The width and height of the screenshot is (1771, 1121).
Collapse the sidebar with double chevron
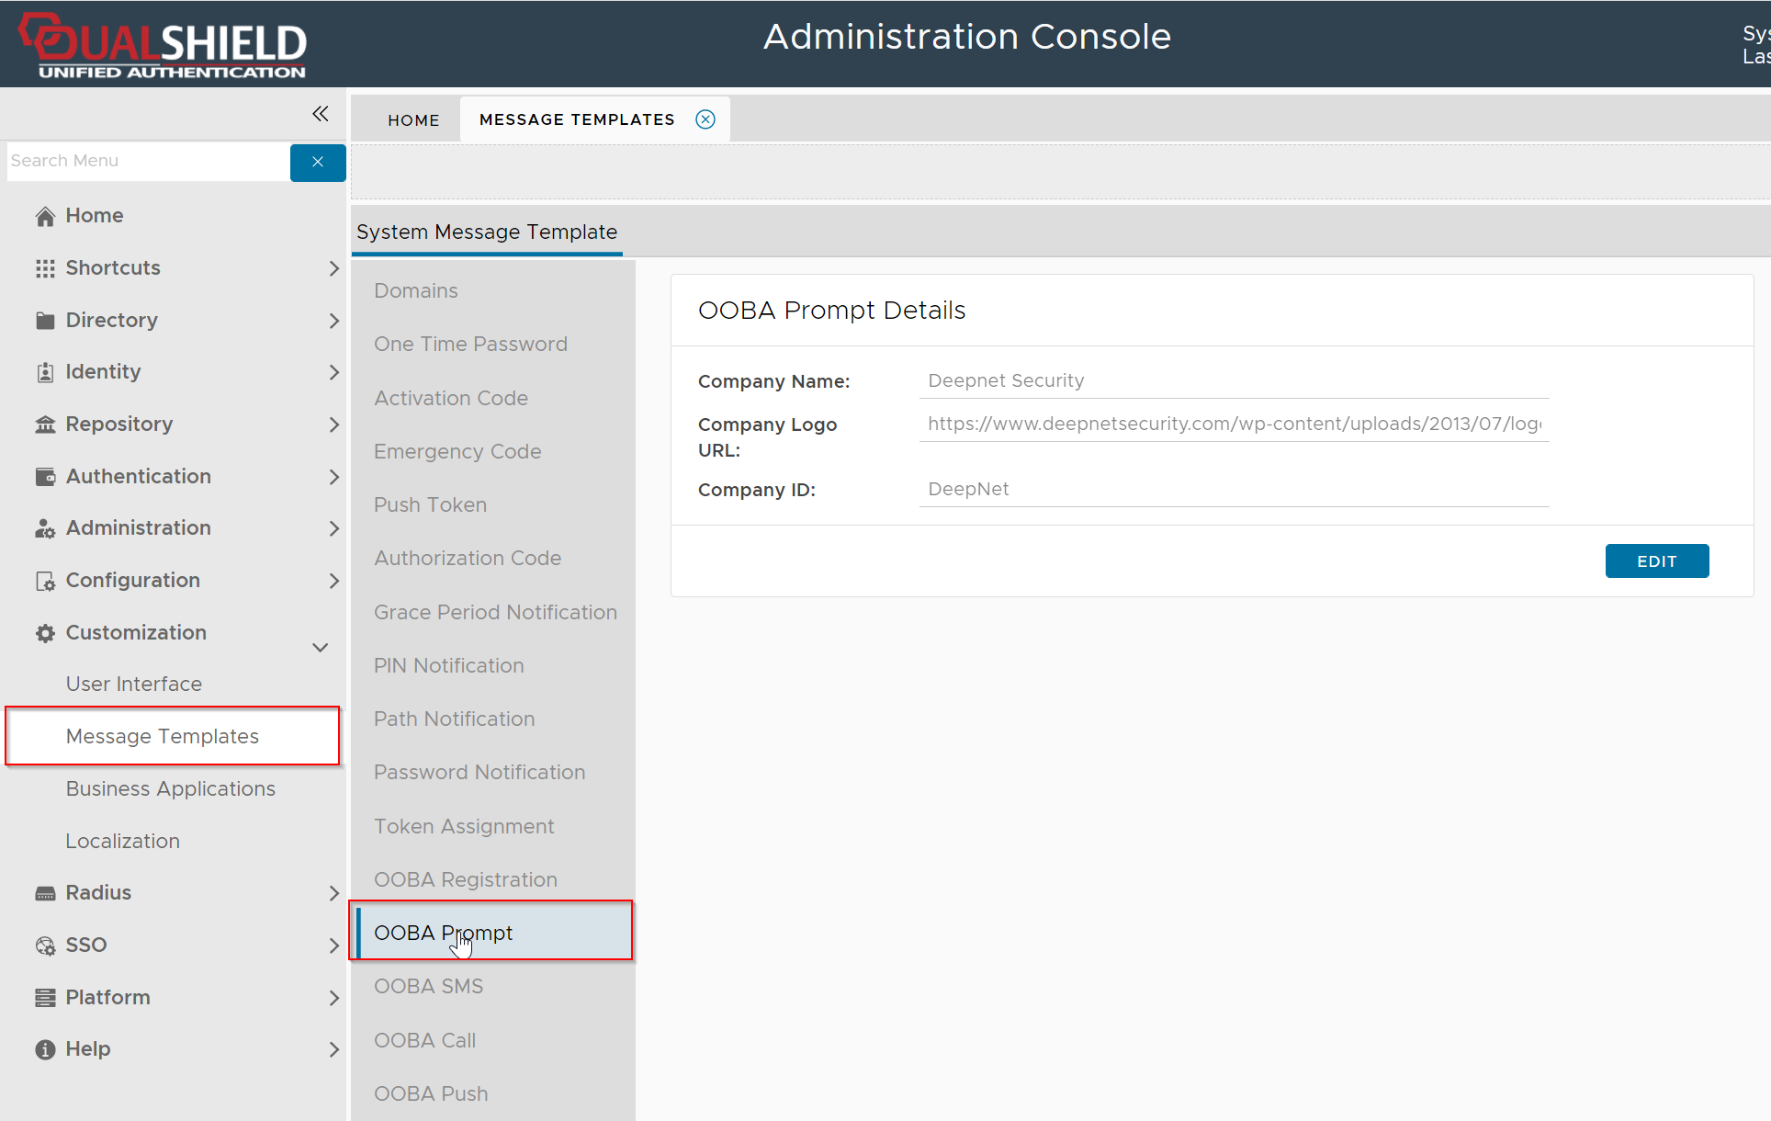(x=320, y=114)
